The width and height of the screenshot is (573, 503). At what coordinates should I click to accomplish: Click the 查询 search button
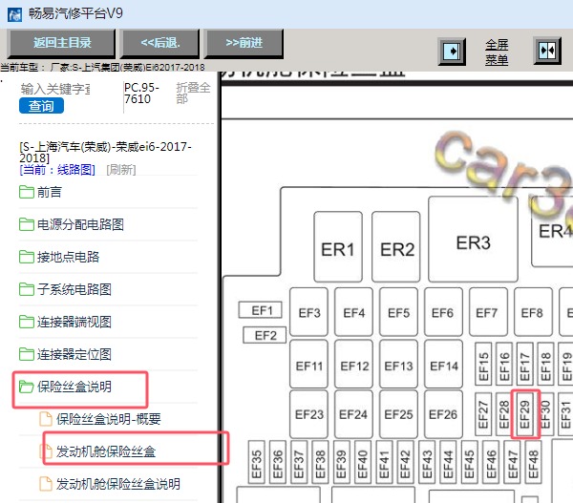[x=41, y=106]
